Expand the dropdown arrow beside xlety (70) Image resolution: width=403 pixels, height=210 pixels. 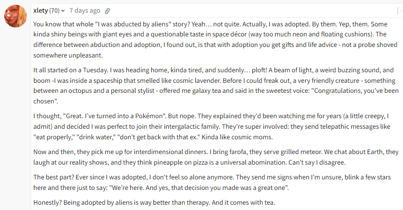click(63, 11)
